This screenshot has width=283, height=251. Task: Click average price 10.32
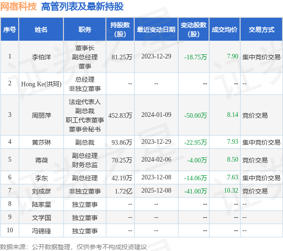click(231, 191)
